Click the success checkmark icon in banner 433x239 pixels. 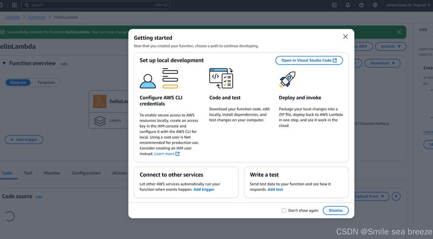(x=3, y=32)
